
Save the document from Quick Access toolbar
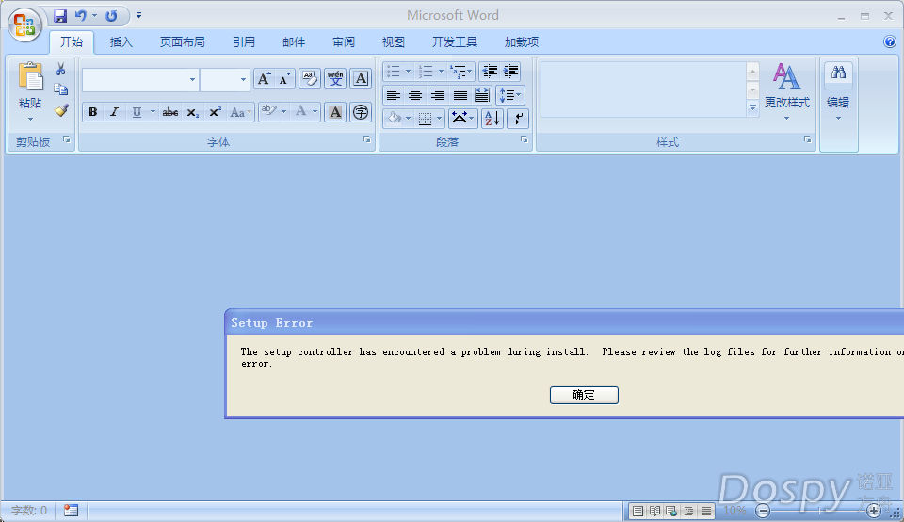60,16
